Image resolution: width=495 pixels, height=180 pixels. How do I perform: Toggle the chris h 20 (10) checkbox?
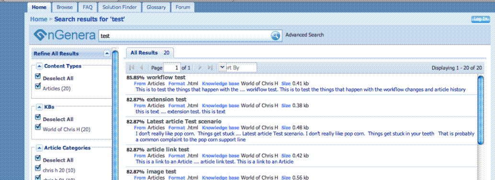point(38,168)
